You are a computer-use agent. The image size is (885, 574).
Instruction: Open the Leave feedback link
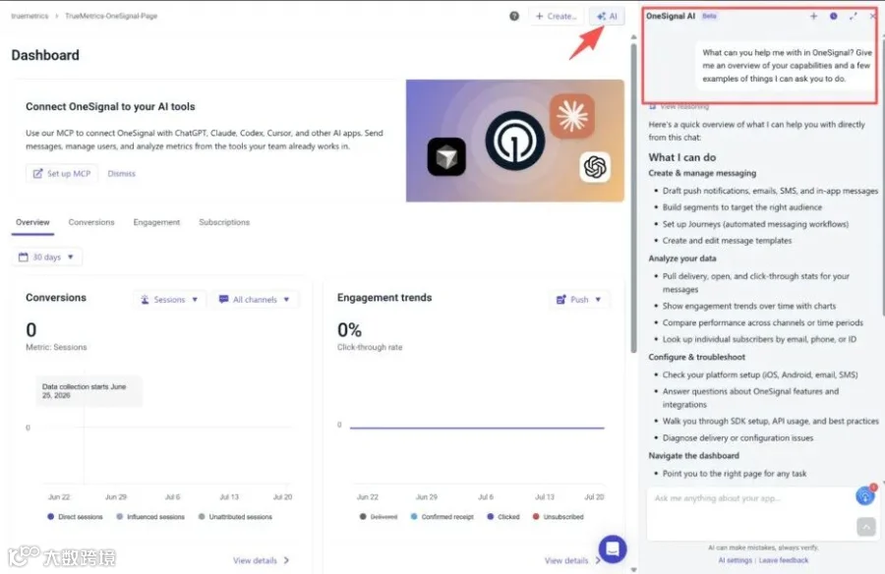[x=784, y=560]
